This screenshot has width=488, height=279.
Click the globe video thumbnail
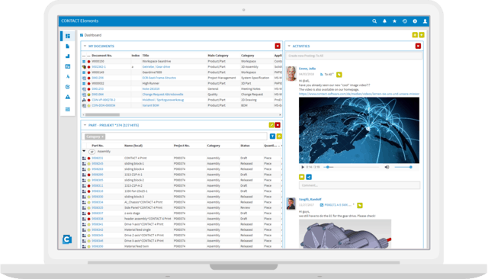359,130
